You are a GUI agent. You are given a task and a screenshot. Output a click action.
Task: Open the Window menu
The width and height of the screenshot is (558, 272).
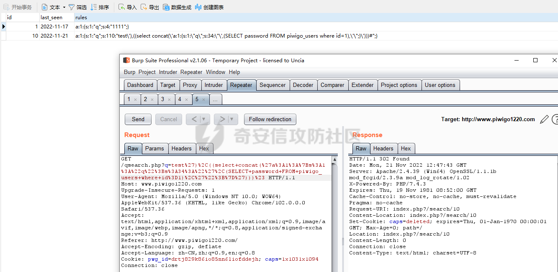click(x=216, y=72)
